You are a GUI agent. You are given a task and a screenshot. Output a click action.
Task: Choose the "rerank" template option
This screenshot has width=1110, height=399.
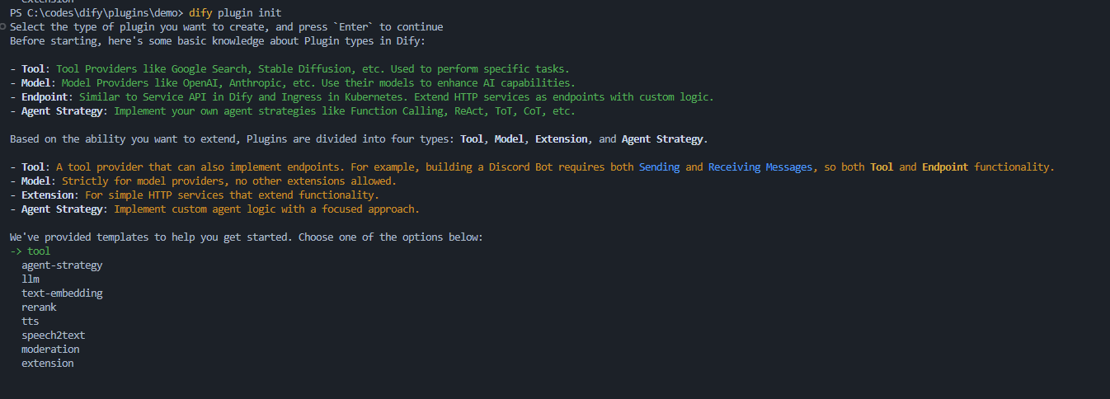tap(39, 307)
